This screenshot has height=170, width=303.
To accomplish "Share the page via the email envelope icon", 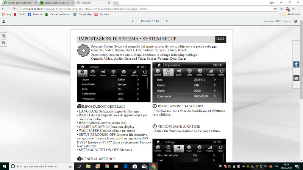I will click(296, 78).
